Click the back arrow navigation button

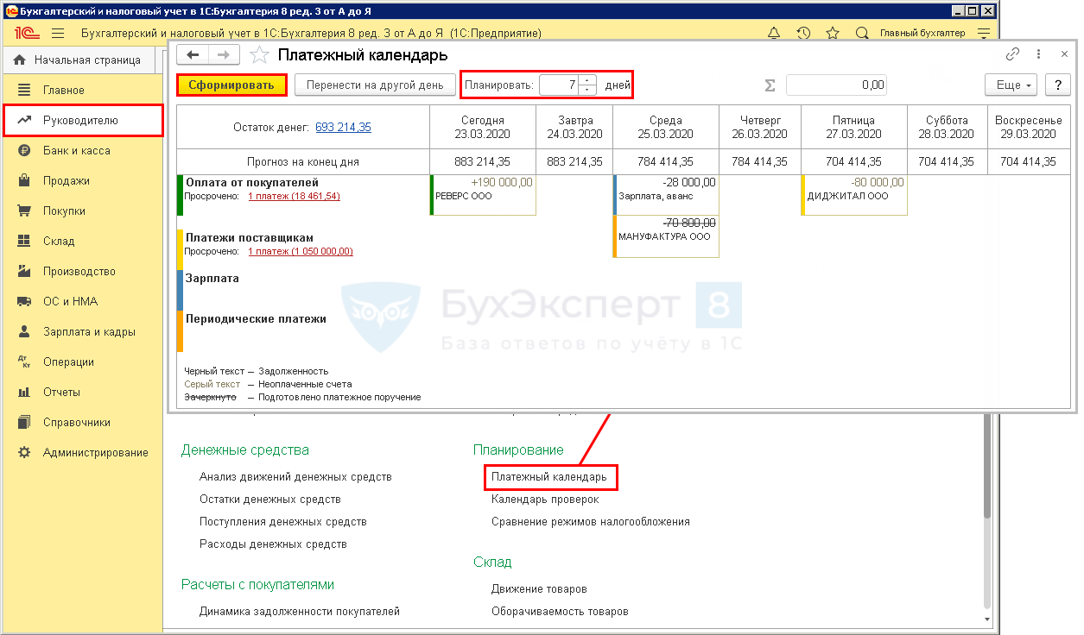click(x=193, y=55)
